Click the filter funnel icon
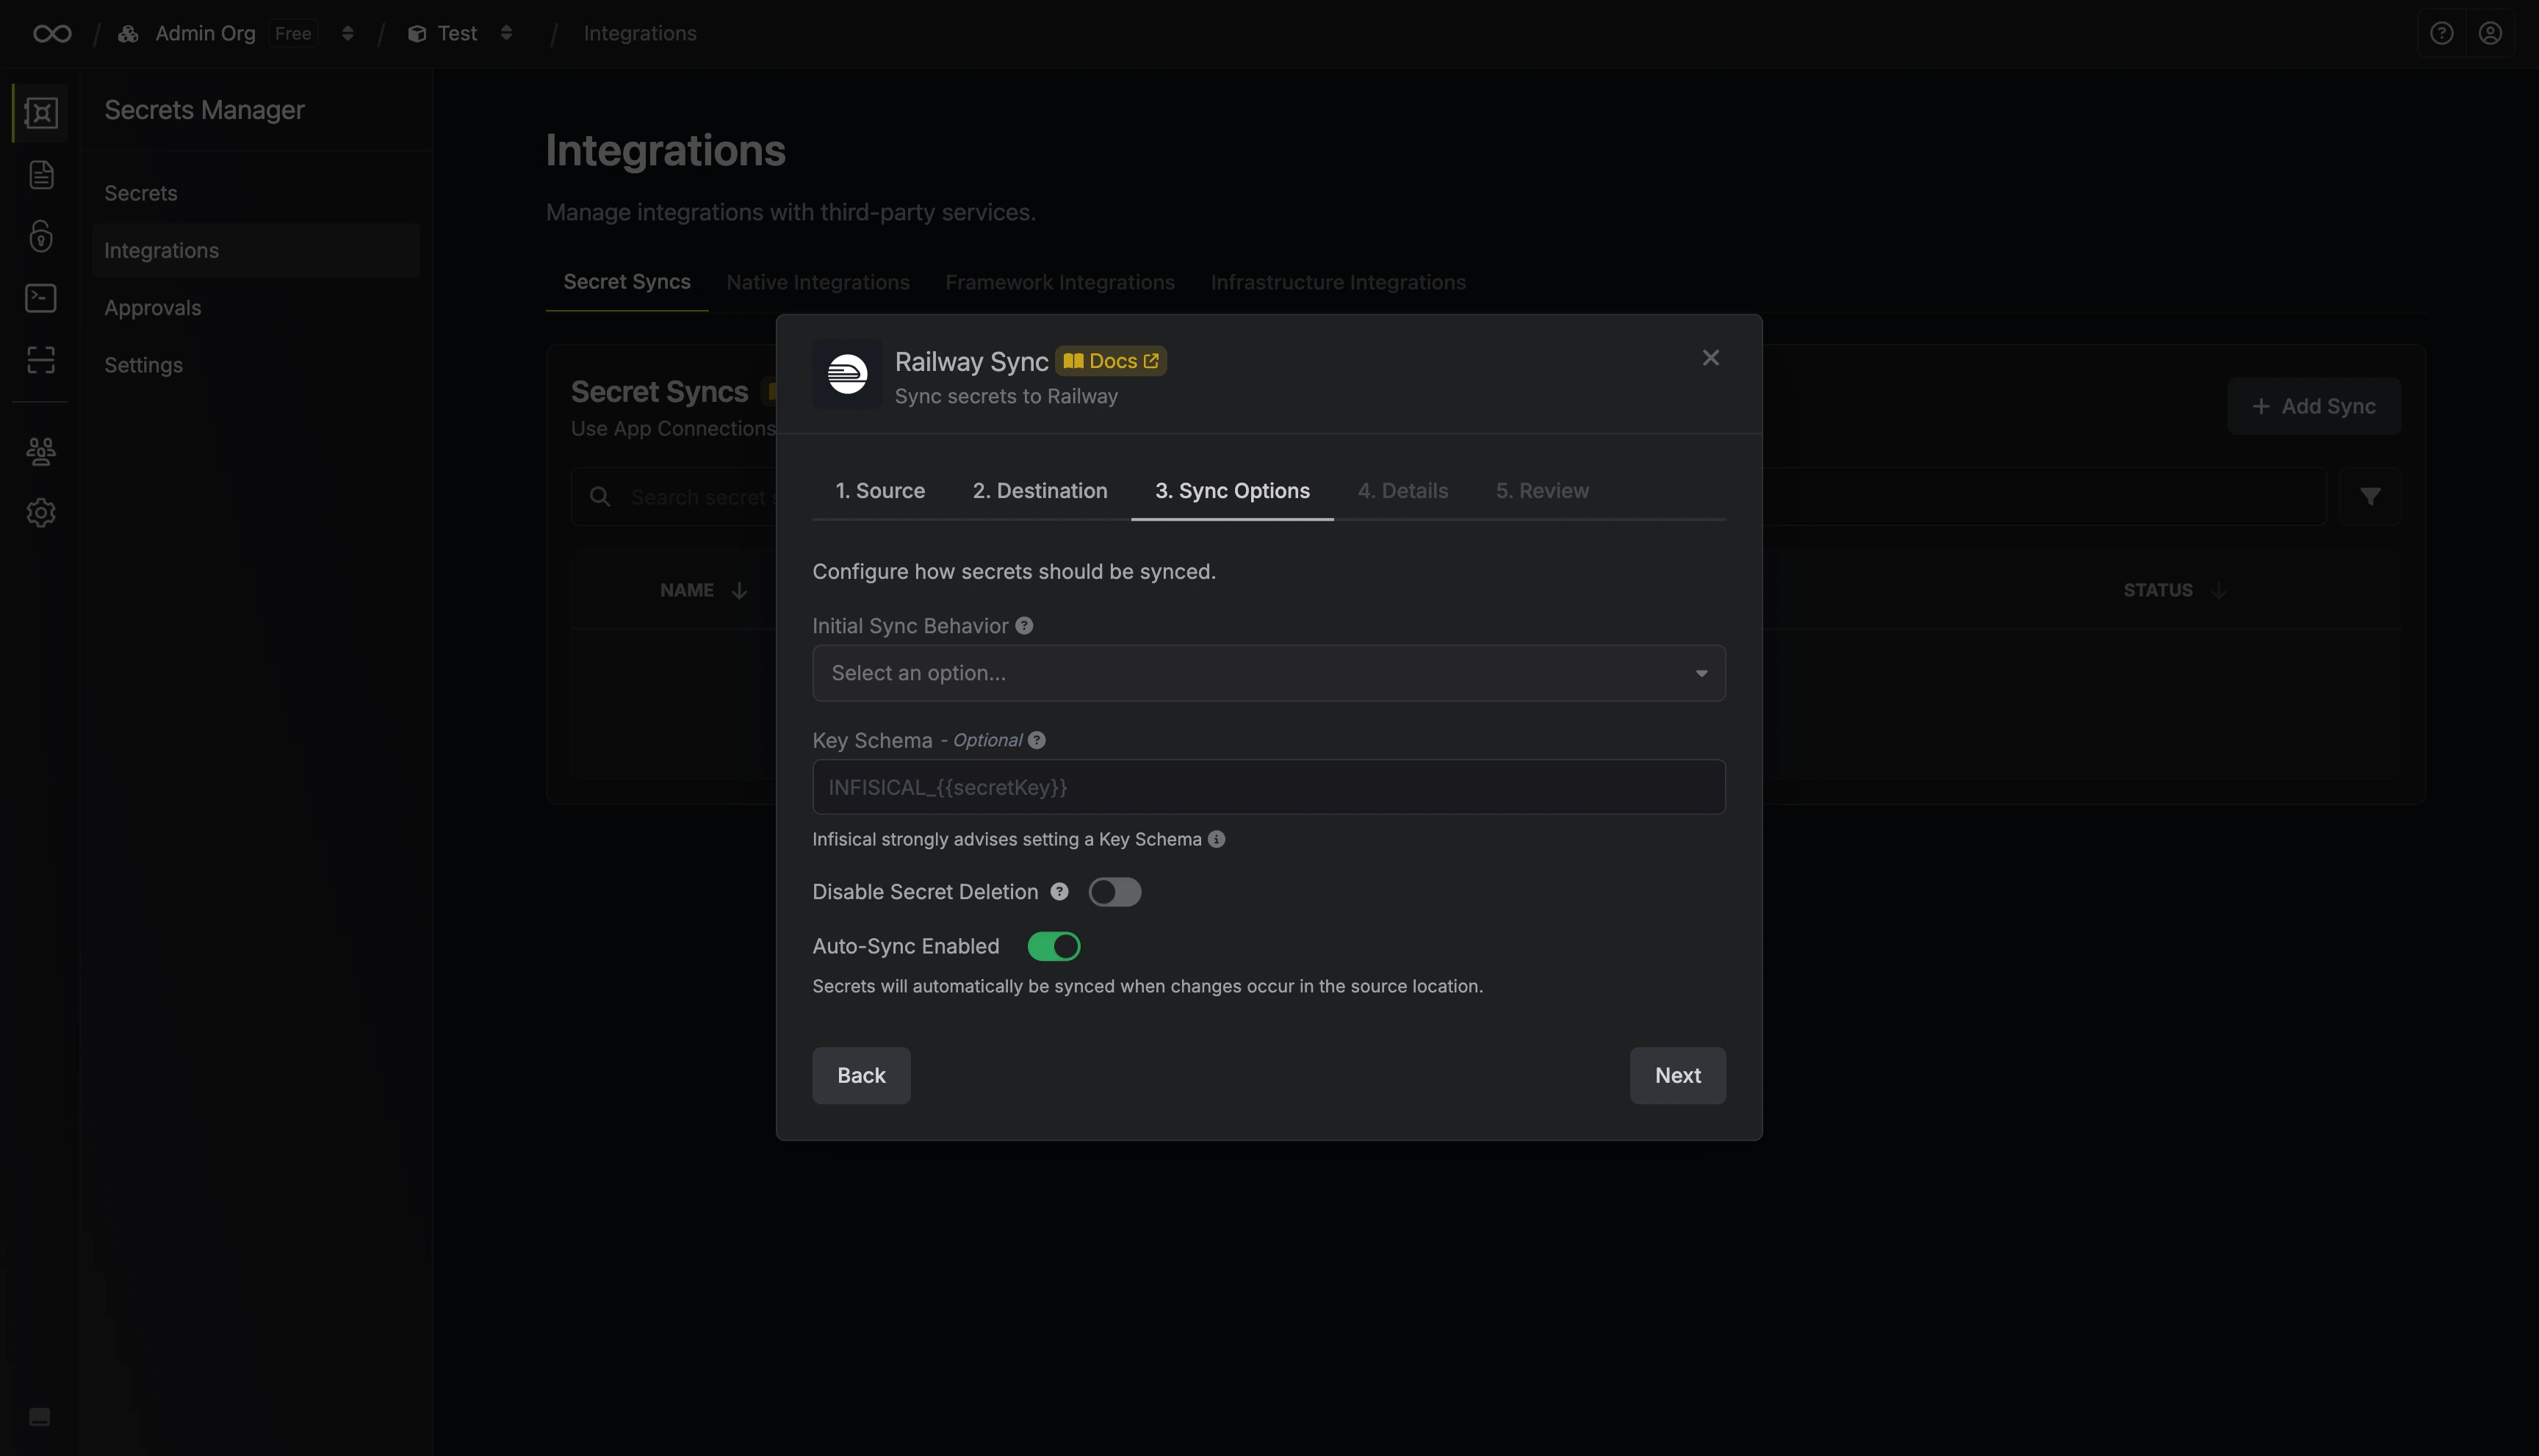Viewport: 2539px width, 1456px height. tap(2370, 497)
